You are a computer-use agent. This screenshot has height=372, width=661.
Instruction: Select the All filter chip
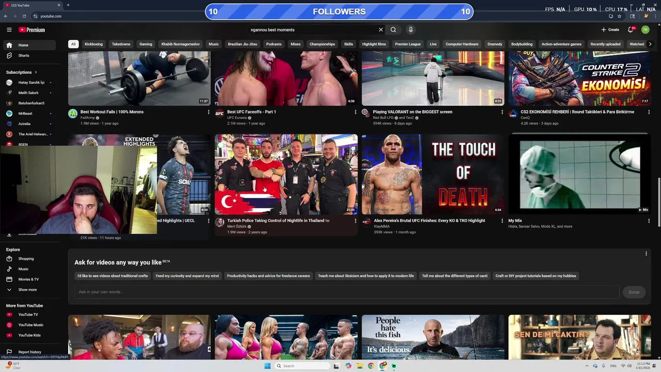point(73,44)
